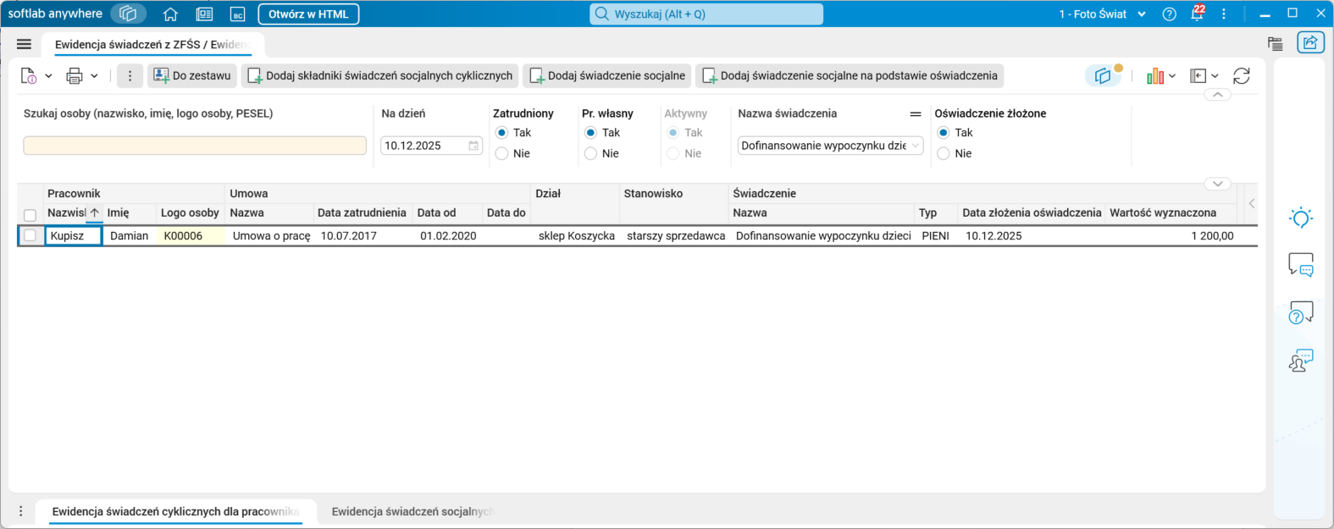Open the help question mark icon
The height and width of the screenshot is (529, 1334).
(x=1170, y=14)
